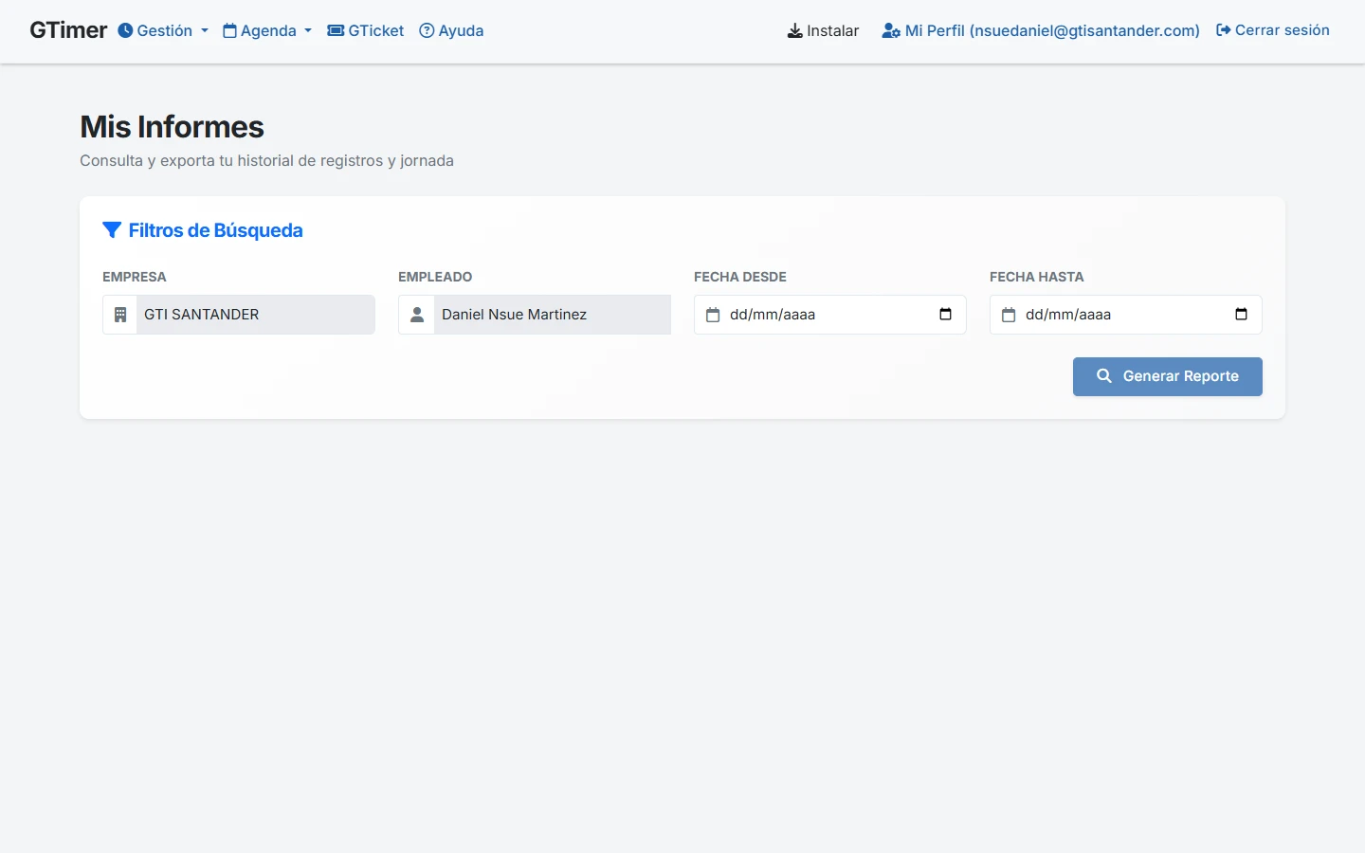Click the Instalar link
The width and height of the screenshot is (1365, 853).
click(823, 30)
